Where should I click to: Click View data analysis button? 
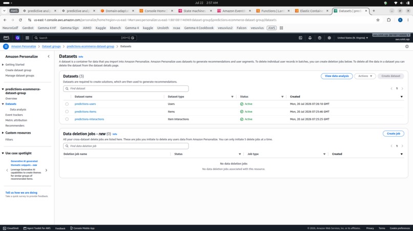337,76
